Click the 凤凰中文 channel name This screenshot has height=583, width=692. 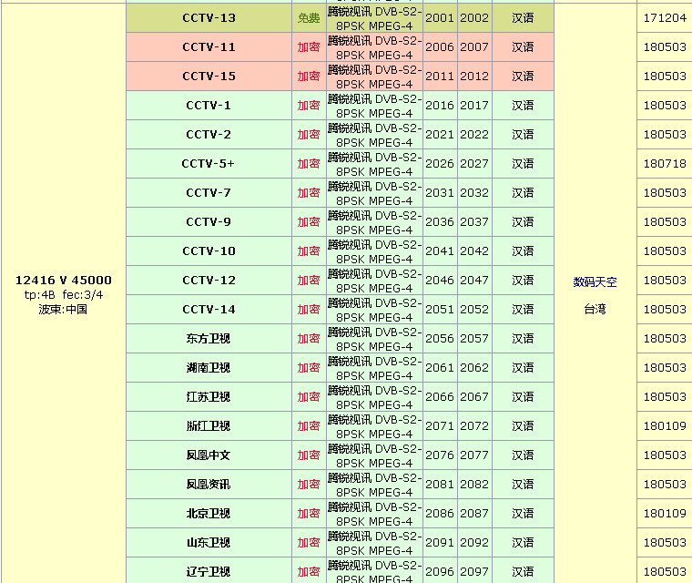click(x=209, y=455)
